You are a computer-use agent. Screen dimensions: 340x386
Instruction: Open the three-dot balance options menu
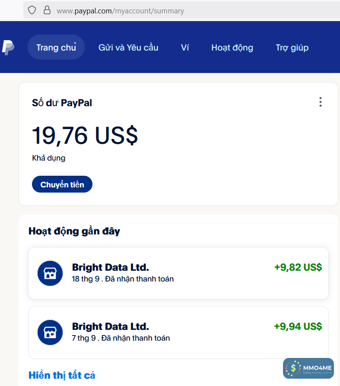320,102
